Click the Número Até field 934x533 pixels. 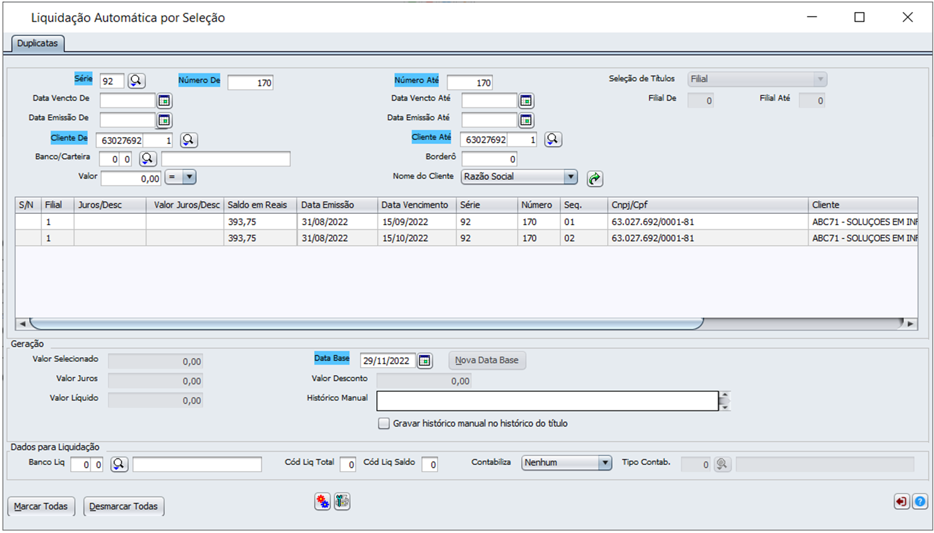click(x=470, y=82)
